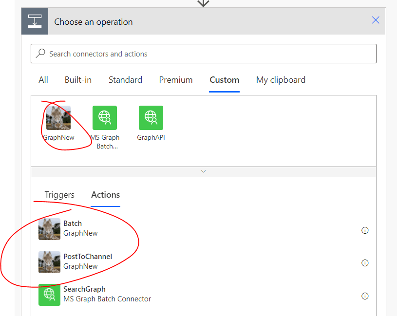Select the GraphNew custom connector icon

[58, 117]
